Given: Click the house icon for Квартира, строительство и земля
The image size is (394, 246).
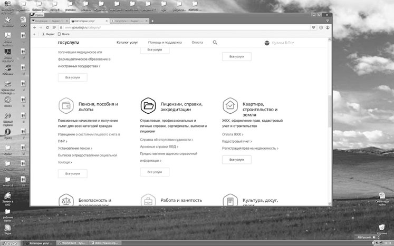Looking at the screenshot, I should pos(230,106).
